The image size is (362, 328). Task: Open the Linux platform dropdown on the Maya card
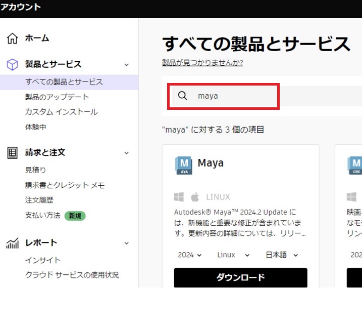[233, 255]
